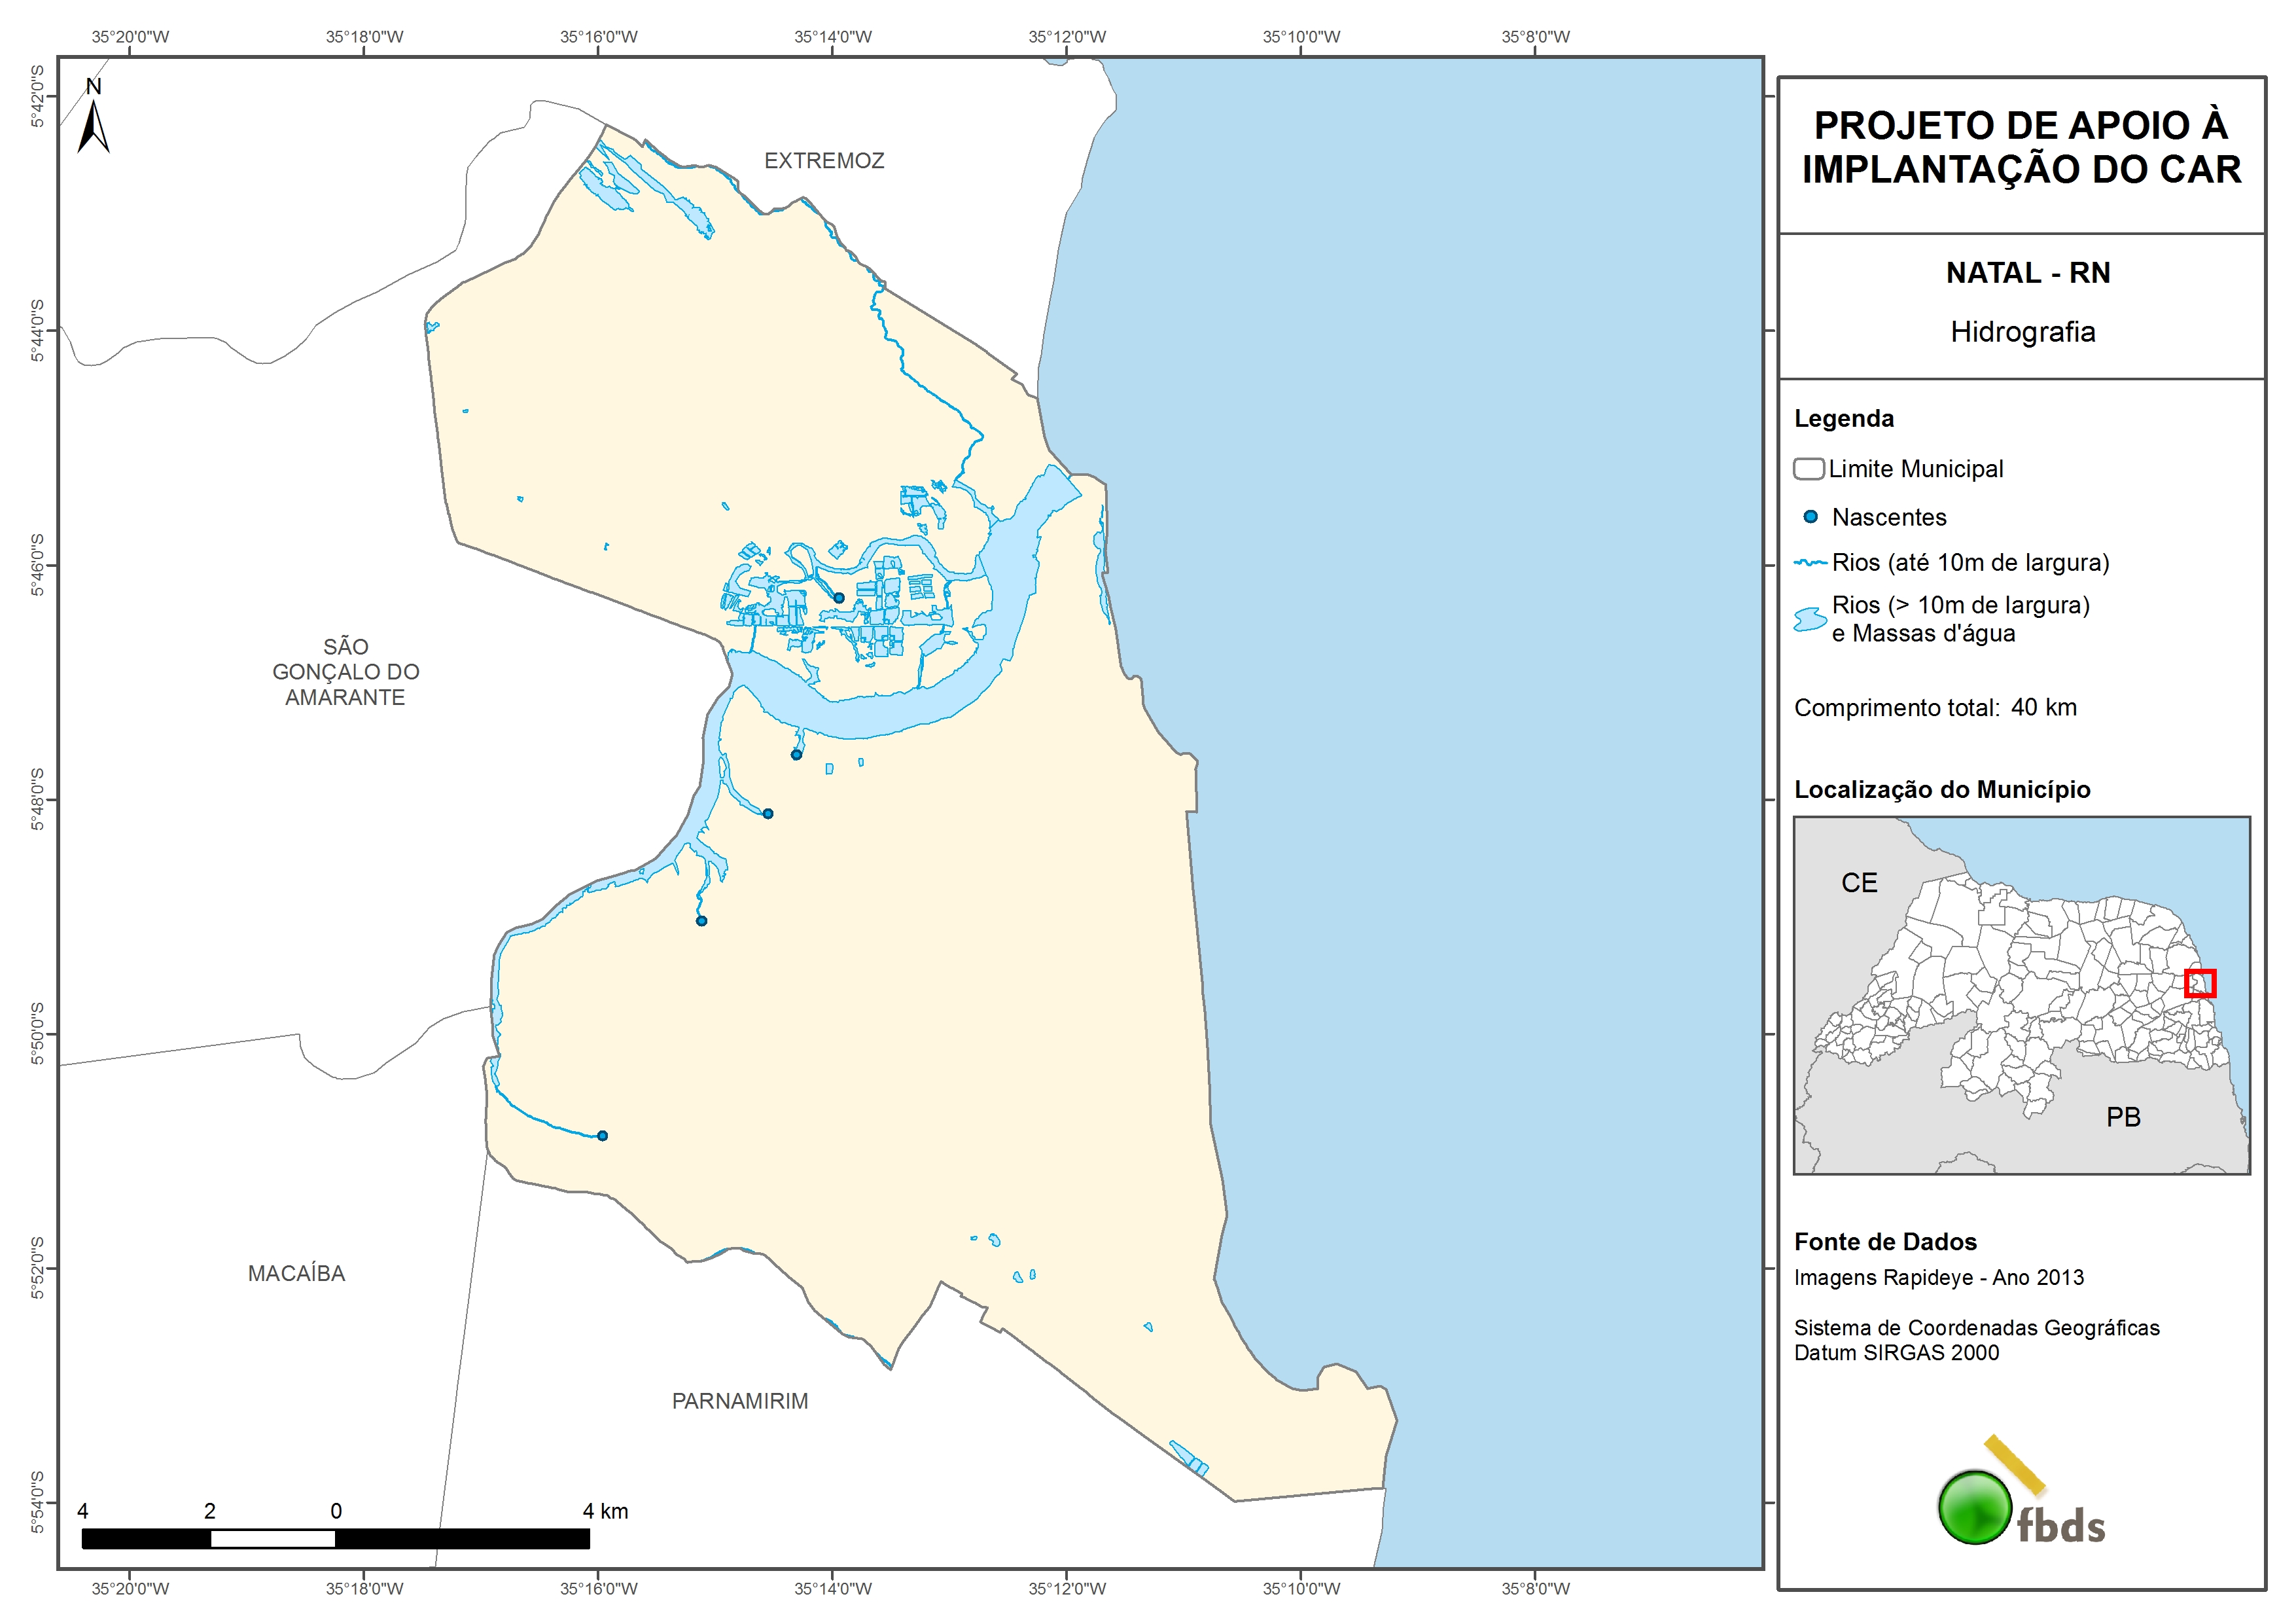The height and width of the screenshot is (1624, 2296).
Task: Click the Imagens Rapideye - Ano 2013 text
Action: 1938,1278
